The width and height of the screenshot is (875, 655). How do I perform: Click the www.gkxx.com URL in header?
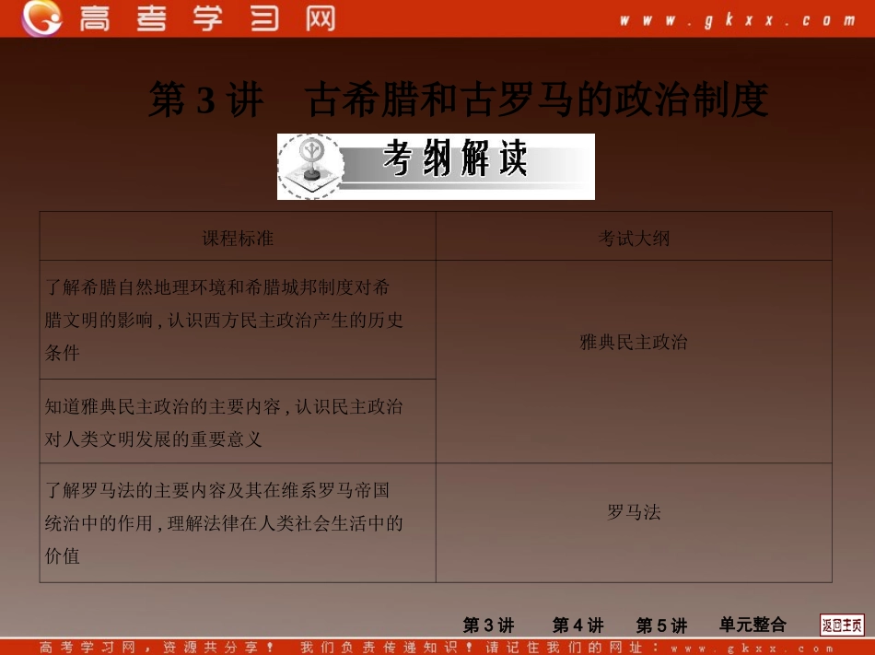(x=737, y=20)
